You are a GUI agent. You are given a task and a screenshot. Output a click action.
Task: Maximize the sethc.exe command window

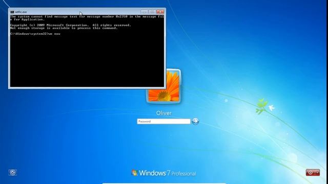click(x=152, y=12)
